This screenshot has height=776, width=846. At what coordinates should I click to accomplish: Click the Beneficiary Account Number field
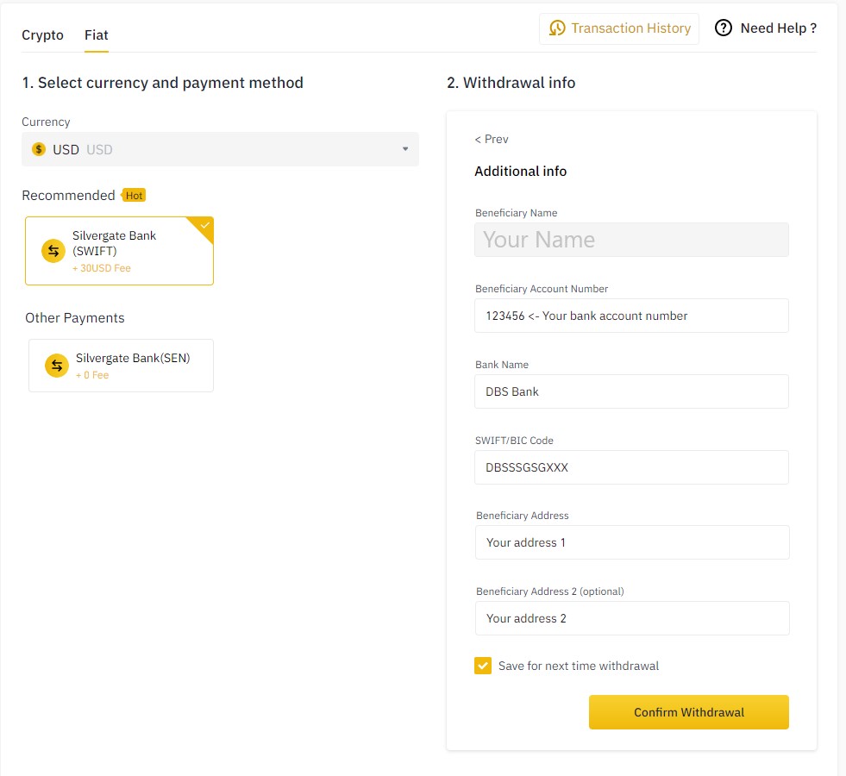(x=631, y=316)
